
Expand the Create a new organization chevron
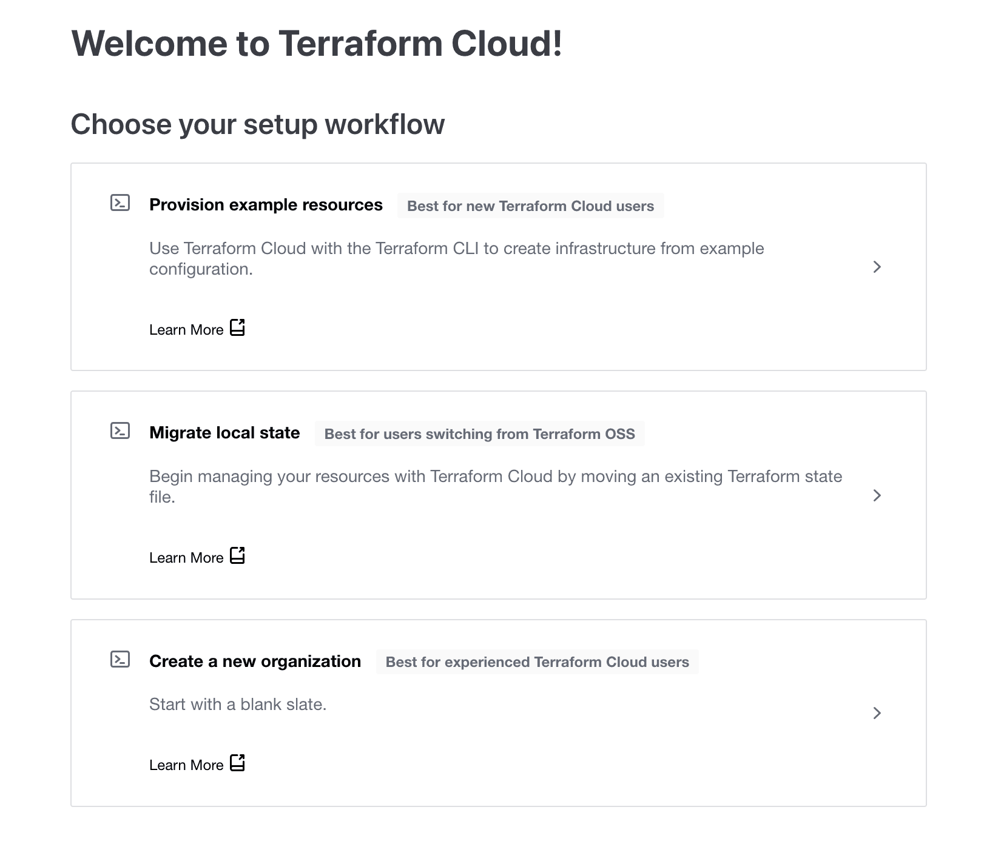(x=877, y=713)
